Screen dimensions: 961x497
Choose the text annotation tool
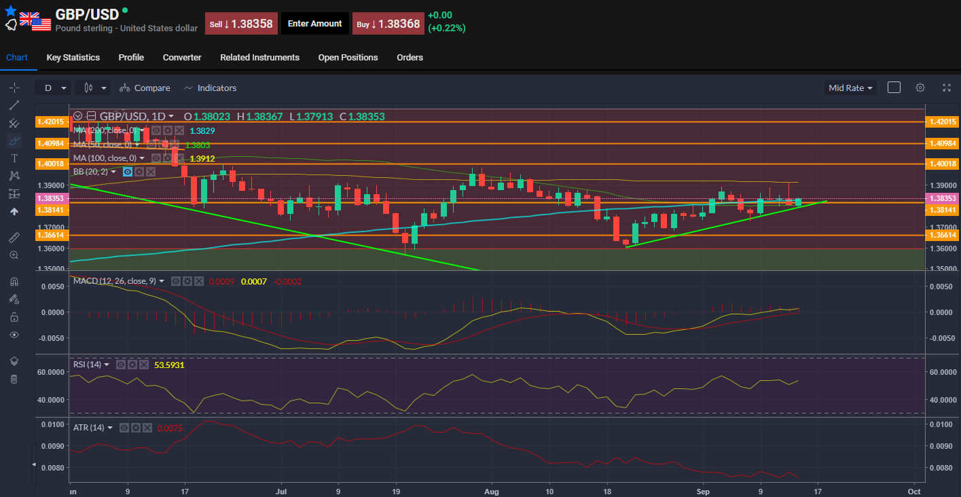click(x=14, y=158)
